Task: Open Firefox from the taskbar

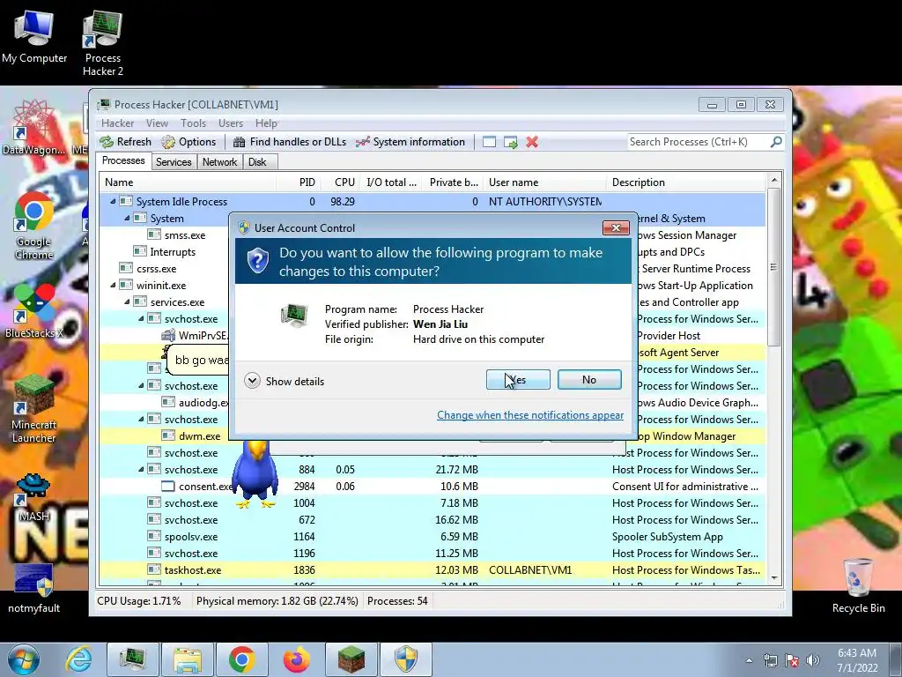Action: click(297, 659)
